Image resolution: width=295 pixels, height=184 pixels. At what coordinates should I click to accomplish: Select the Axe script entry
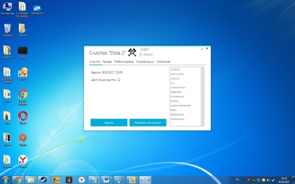point(173,83)
